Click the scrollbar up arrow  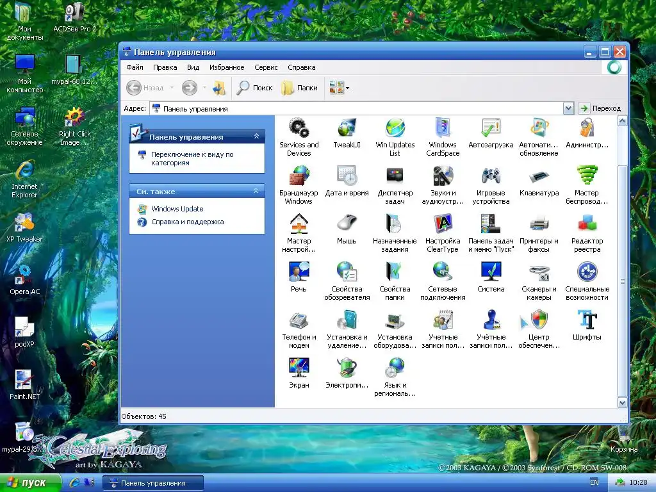[622, 121]
